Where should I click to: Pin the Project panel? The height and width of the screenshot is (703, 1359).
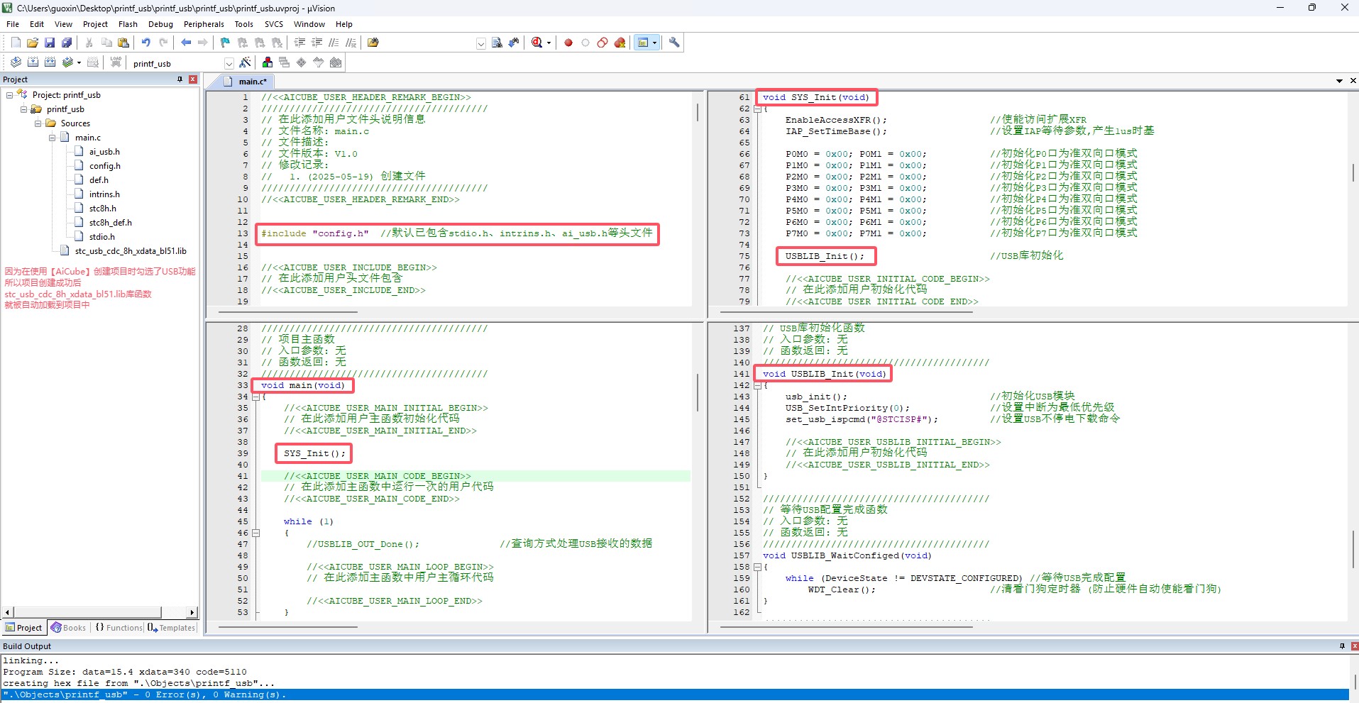[180, 79]
